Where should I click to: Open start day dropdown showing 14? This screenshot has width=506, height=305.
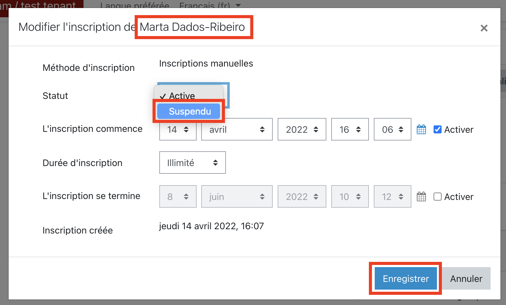click(178, 129)
